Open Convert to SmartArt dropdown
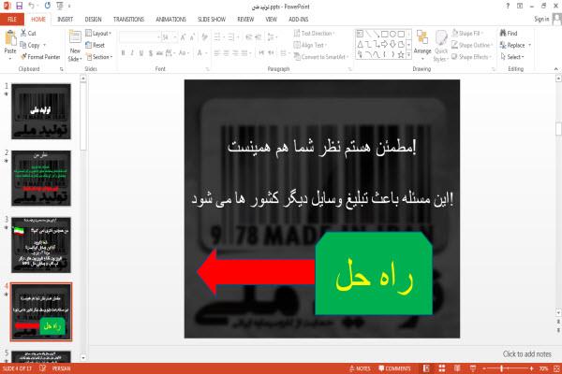The height and width of the screenshot is (374, 562). [x=321, y=57]
